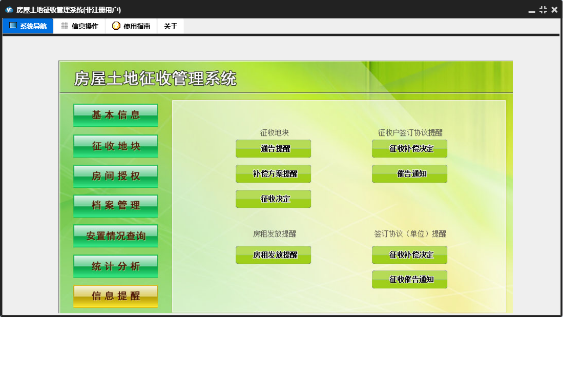Click the 基本信息 sidebar button
The image size is (563, 371).
click(115, 115)
